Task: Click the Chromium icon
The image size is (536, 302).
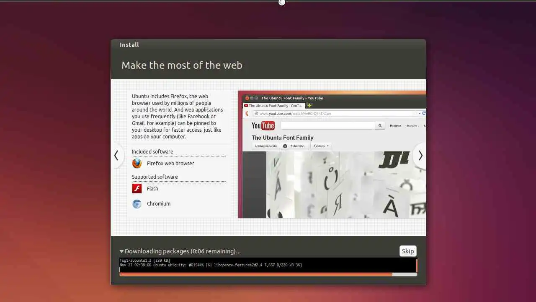Action: 137,204
